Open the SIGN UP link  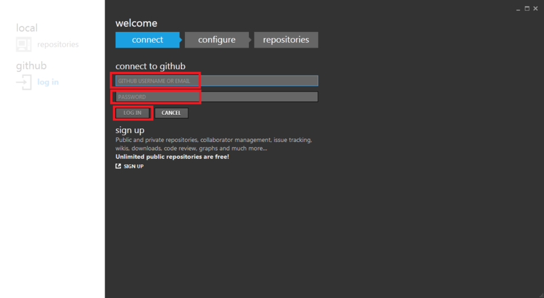(133, 166)
